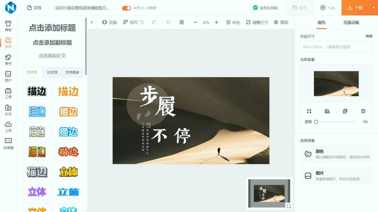This screenshot has width=378, height=212.
Task: Switch to the 页面动画 tab
Action: click(351, 23)
